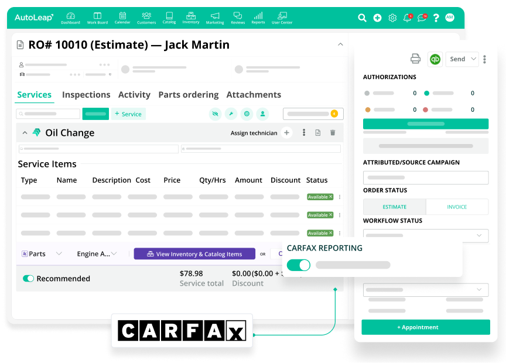Switch to the Inspections tab

pos(86,94)
